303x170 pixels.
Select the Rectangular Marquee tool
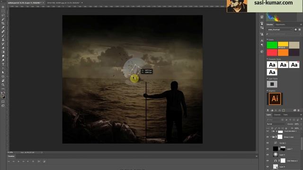[3, 11]
